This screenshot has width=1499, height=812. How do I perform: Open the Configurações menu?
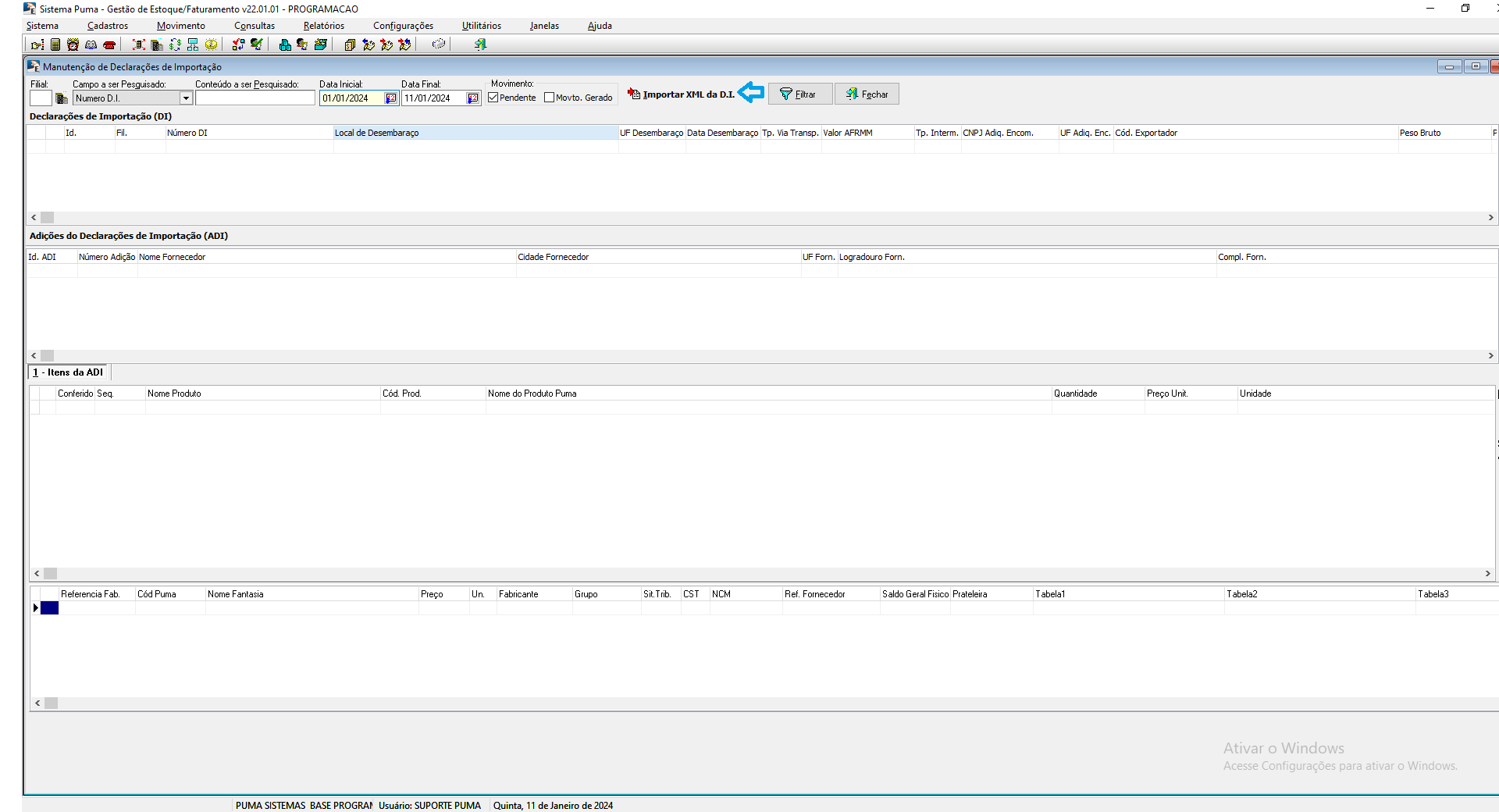(403, 26)
